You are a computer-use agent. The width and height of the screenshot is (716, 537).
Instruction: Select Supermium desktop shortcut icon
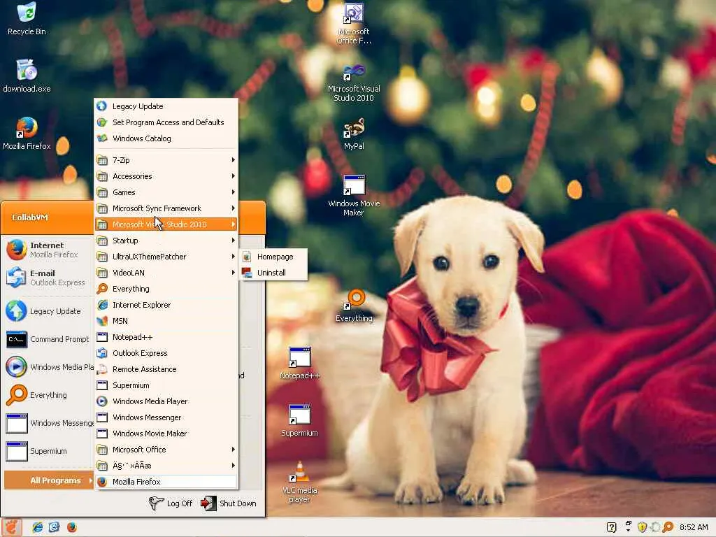tap(299, 420)
